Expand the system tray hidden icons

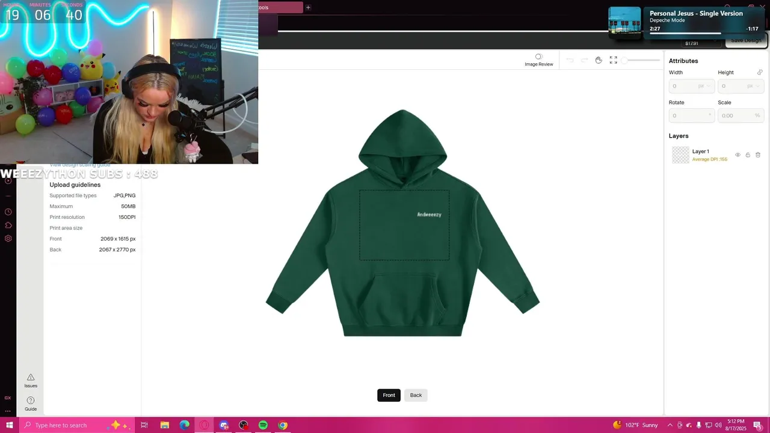pyautogui.click(x=670, y=425)
